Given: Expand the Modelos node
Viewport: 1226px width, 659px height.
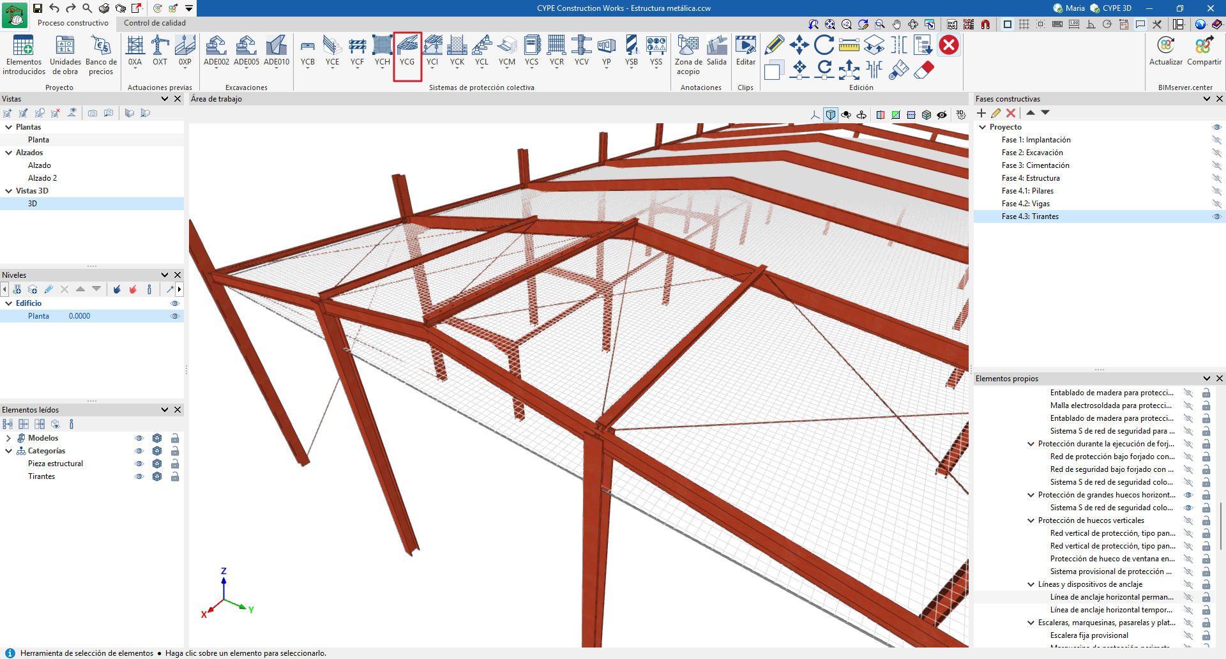Looking at the screenshot, I should tap(9, 438).
